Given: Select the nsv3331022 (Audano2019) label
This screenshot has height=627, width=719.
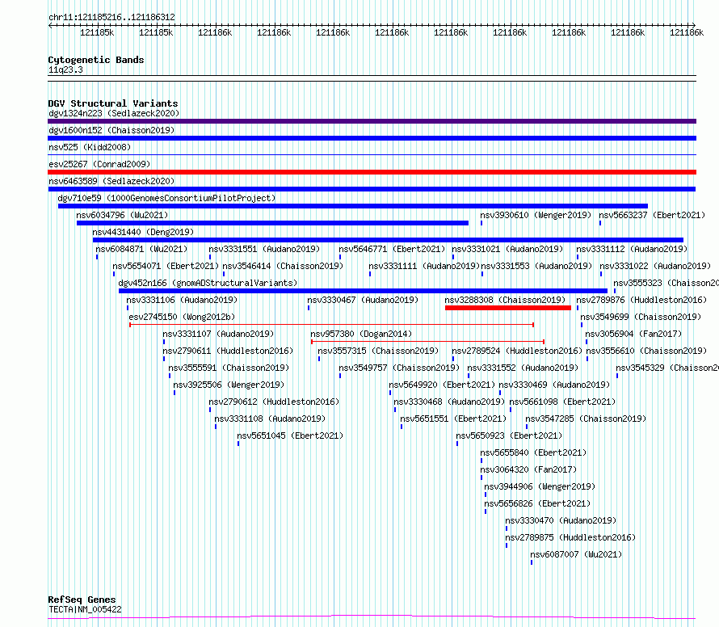Looking at the screenshot, I should 655,266.
